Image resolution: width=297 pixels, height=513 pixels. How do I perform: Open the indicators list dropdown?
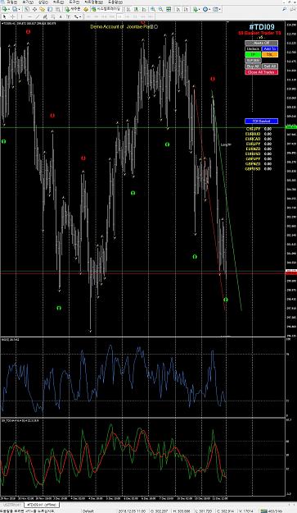coord(196,9)
